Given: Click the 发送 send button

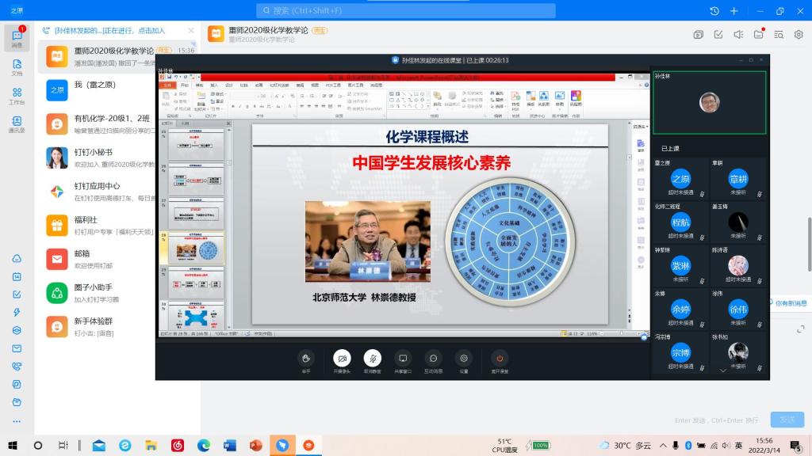Looking at the screenshot, I should coord(787,420).
